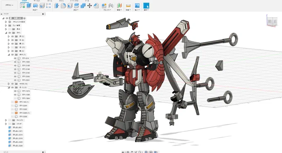
Task: Expand the folder with (17) items
Action: (8, 48)
